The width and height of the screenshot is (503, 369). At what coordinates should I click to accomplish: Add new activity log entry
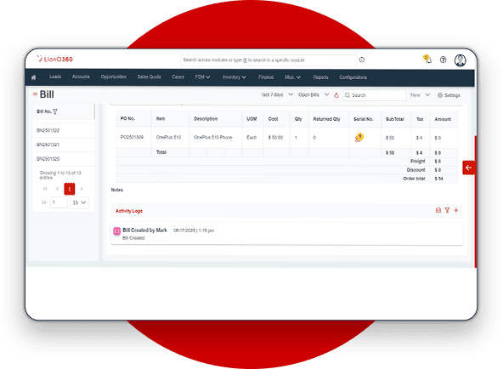(456, 211)
